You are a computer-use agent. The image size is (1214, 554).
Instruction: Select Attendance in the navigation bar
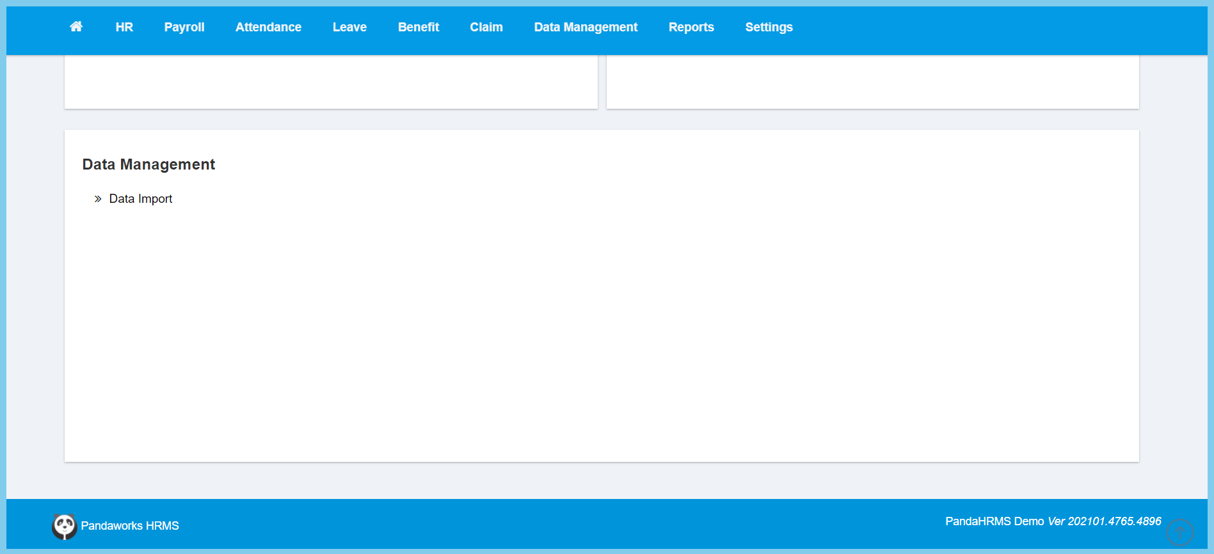tap(268, 28)
